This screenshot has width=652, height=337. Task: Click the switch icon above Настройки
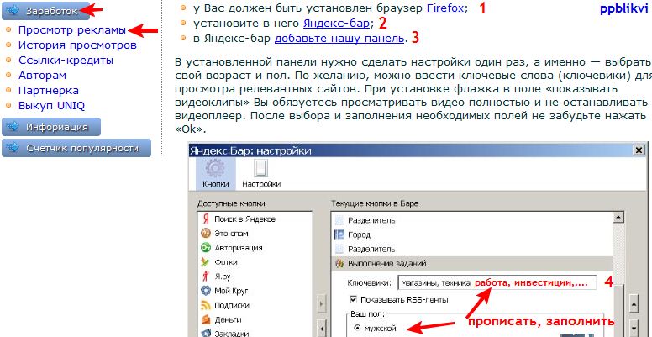coord(260,168)
